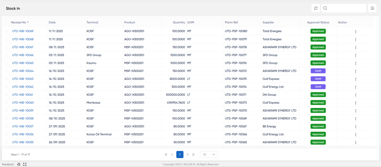Open actions menu for UTD-INB-10060
381x167 pixels.
355,103
